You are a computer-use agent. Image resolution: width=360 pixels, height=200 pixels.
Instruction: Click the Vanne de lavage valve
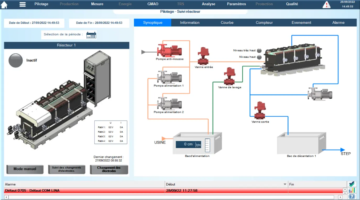tap(230, 76)
